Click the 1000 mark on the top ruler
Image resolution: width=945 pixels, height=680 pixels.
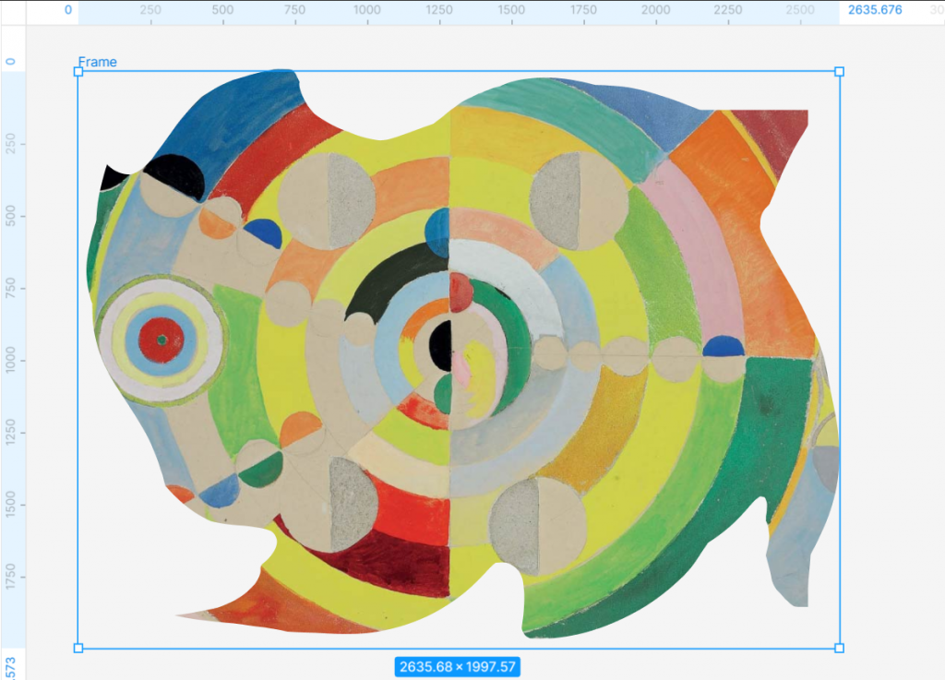click(x=369, y=8)
